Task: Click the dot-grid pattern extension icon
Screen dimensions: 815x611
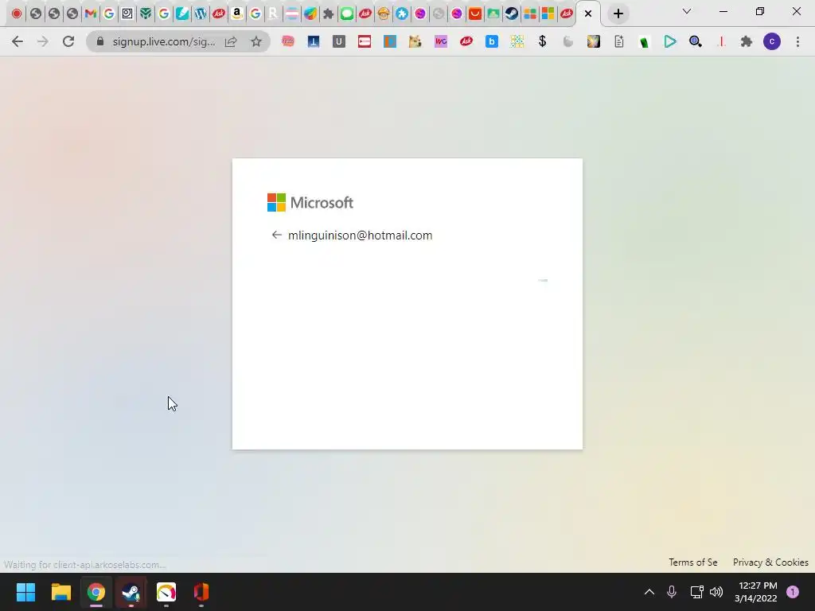Action: point(517,41)
